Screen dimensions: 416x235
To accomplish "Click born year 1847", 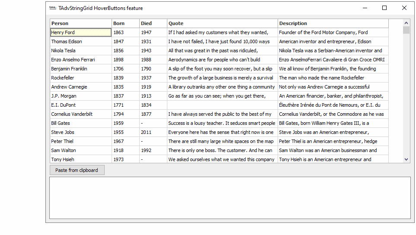I will coord(125,41).
